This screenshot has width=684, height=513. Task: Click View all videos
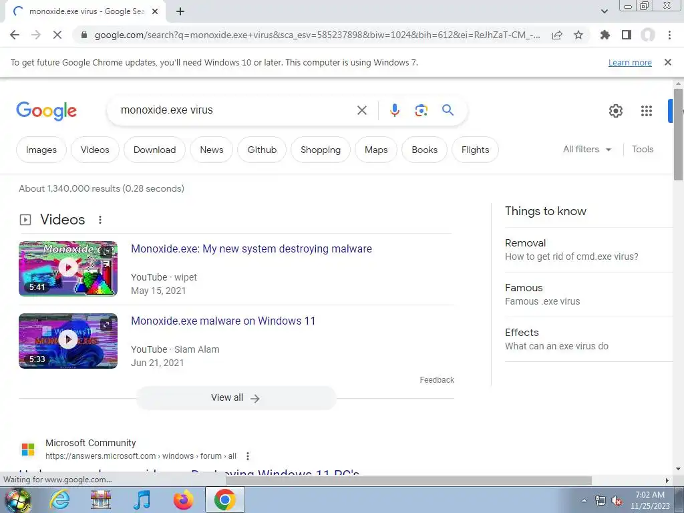(236, 398)
